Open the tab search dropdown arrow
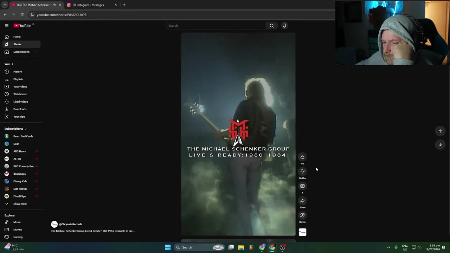450x253 pixels. click(5, 5)
